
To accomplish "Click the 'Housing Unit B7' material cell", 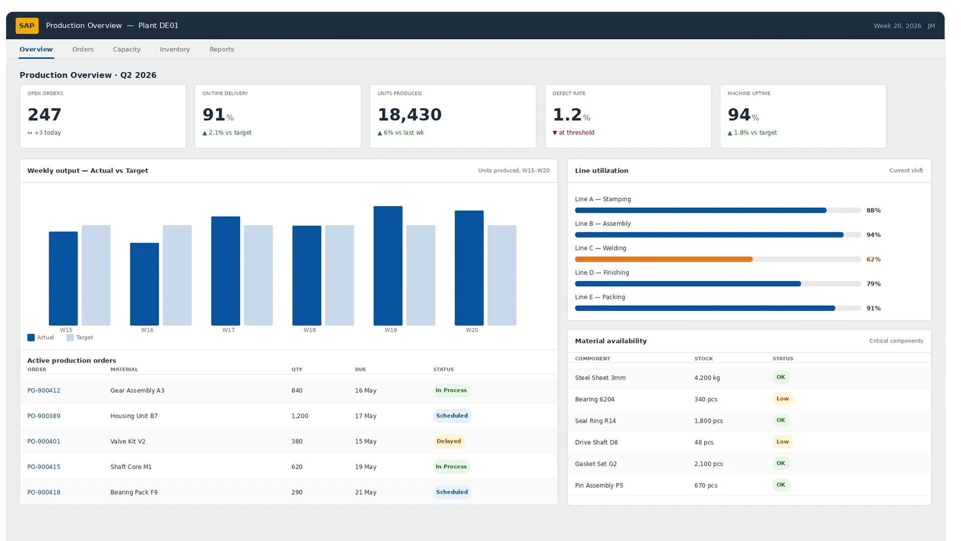I will (134, 416).
